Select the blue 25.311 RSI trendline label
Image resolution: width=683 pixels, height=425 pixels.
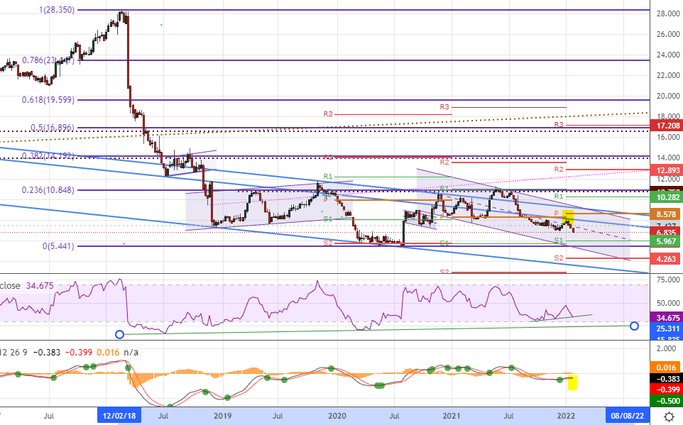pos(665,329)
